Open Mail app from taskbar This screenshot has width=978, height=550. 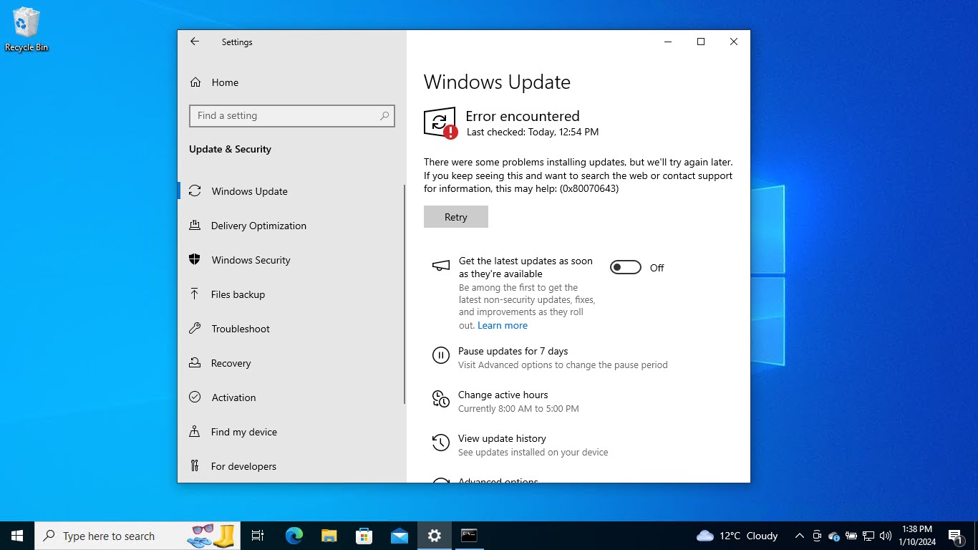[399, 536]
